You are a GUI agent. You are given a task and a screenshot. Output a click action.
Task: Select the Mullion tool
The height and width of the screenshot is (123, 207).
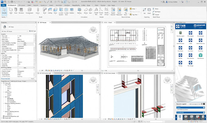(72, 11)
